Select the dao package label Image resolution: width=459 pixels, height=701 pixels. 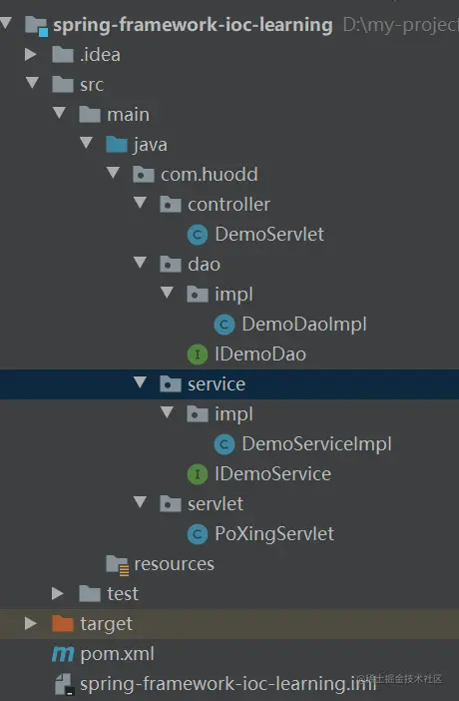(204, 265)
